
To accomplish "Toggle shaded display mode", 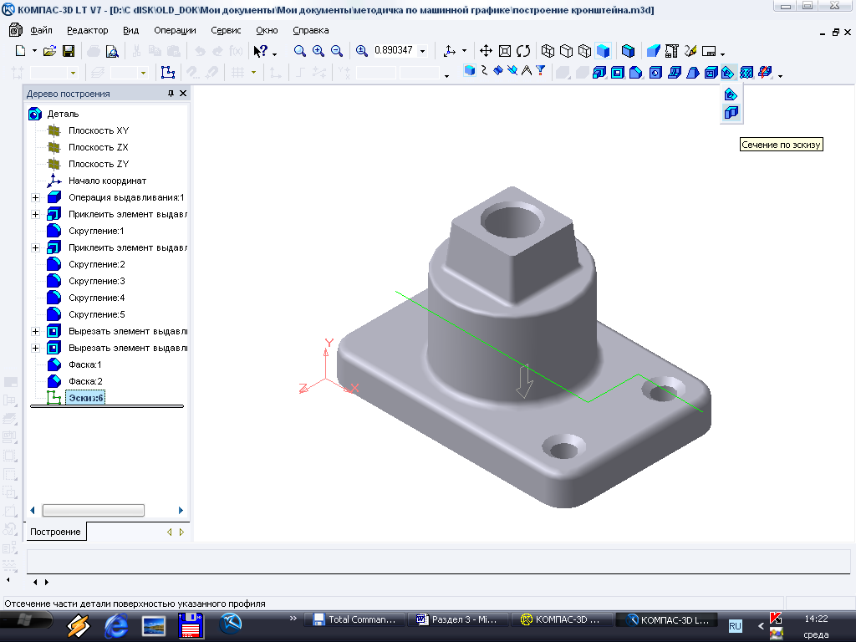I will coord(604,51).
